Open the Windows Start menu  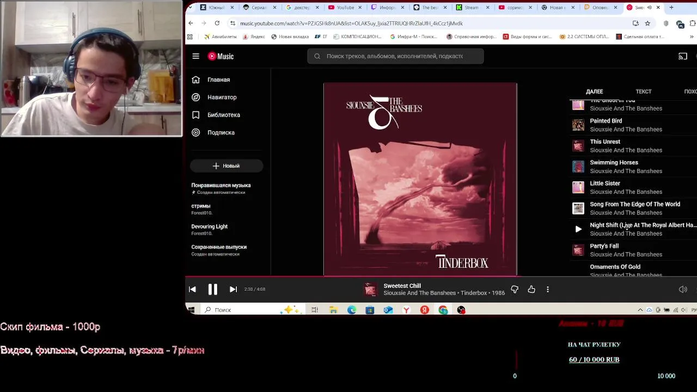click(191, 310)
